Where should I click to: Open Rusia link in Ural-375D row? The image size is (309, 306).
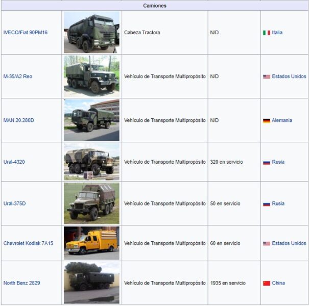(278, 203)
